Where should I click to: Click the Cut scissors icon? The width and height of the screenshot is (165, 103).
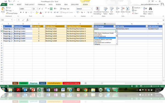click(x=7, y=8)
